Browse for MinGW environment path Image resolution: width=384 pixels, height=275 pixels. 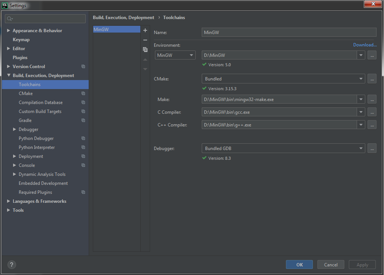[x=372, y=55]
